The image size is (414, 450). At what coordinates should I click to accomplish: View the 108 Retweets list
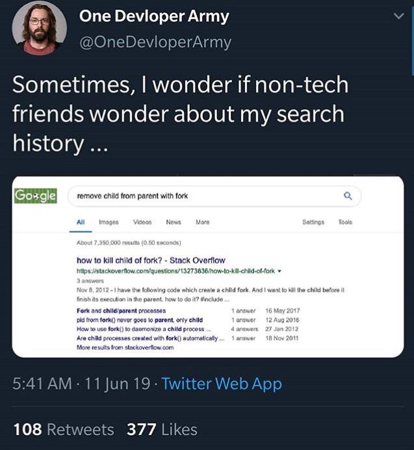[x=64, y=429]
